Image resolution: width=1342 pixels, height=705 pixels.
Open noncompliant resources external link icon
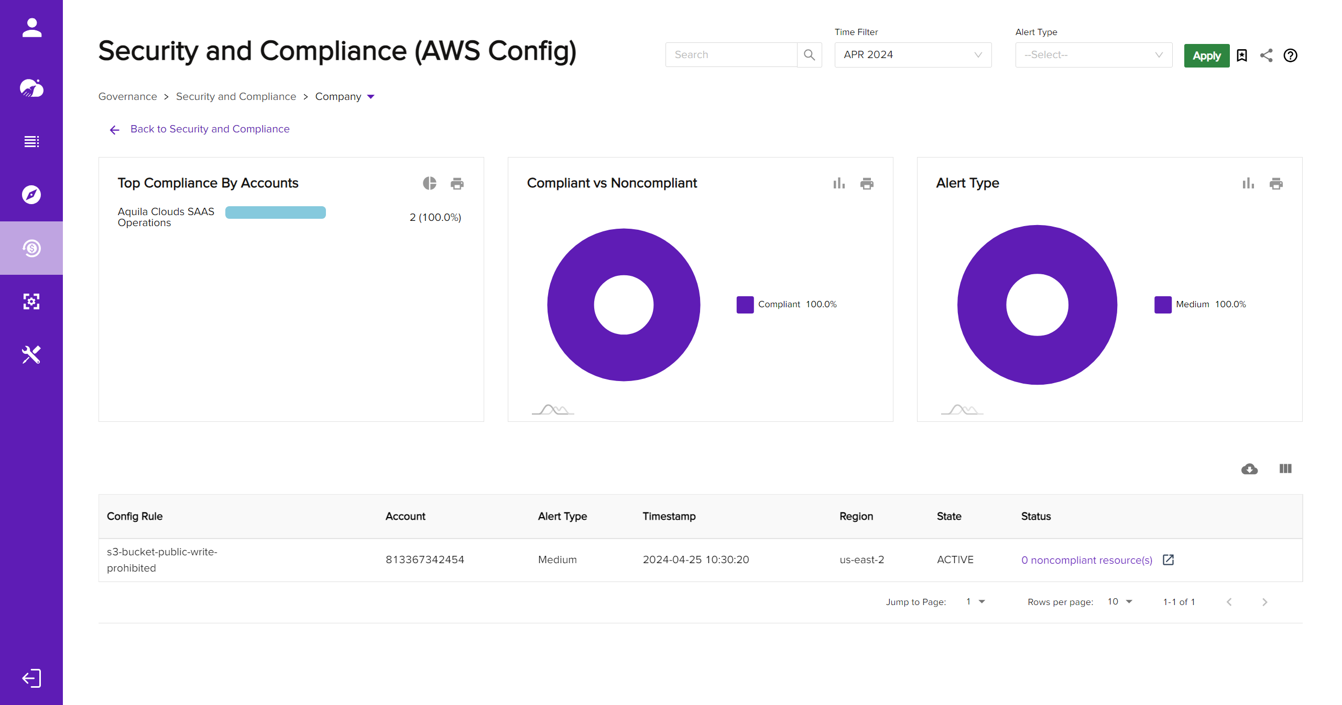(1168, 560)
